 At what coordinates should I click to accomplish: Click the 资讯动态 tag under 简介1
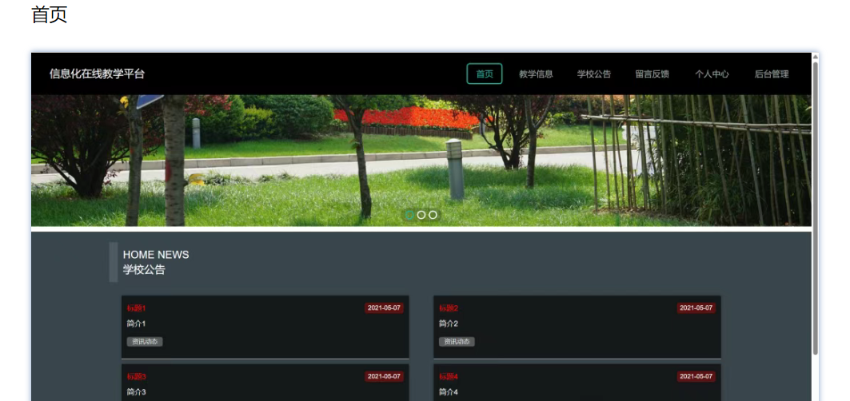(x=145, y=342)
